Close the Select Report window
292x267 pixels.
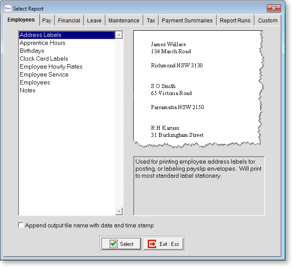click(x=274, y=8)
